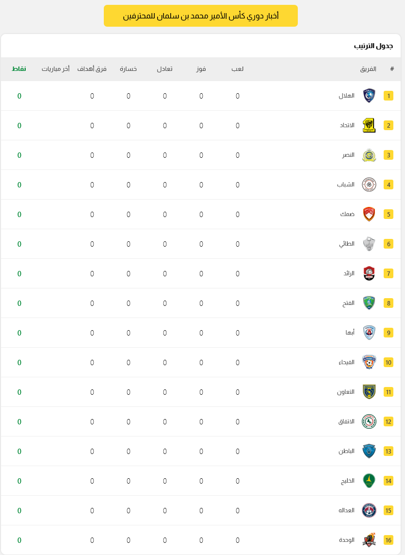Click the Damac club crest
This screenshot has width=405, height=555.
tap(369, 215)
